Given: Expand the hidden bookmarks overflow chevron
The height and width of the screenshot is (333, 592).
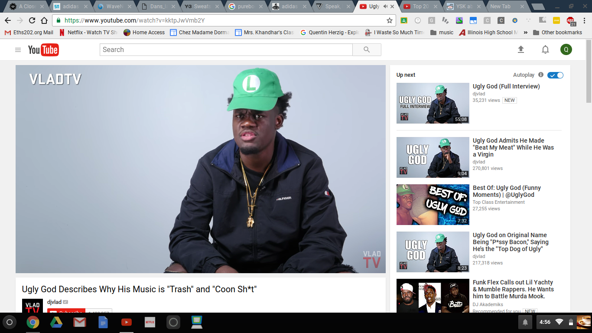Looking at the screenshot, I should coord(526,33).
